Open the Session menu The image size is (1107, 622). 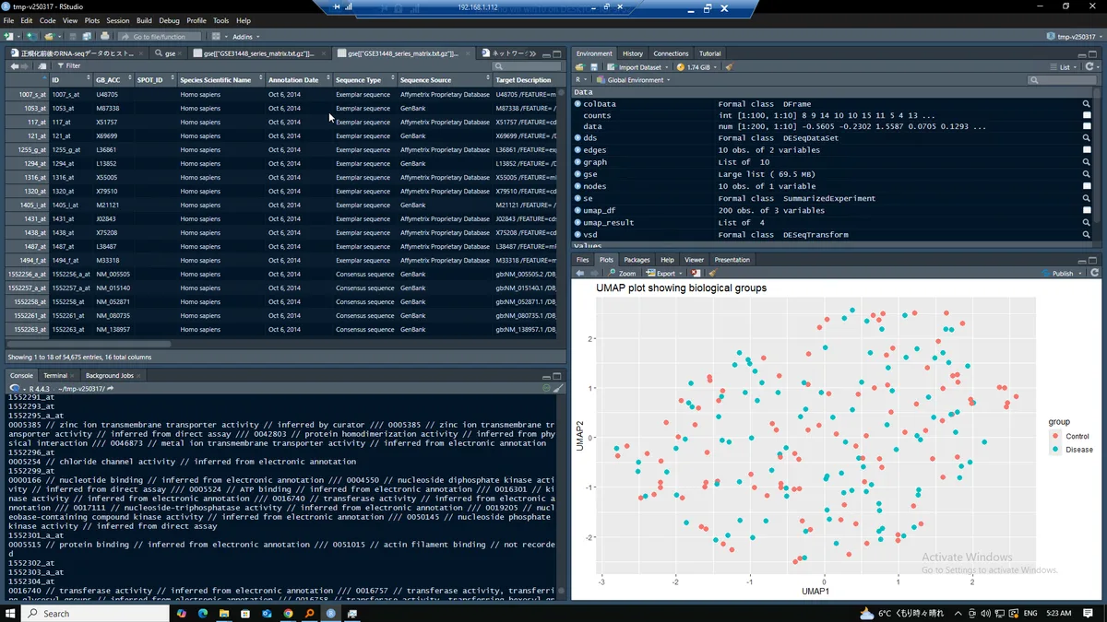point(117,20)
